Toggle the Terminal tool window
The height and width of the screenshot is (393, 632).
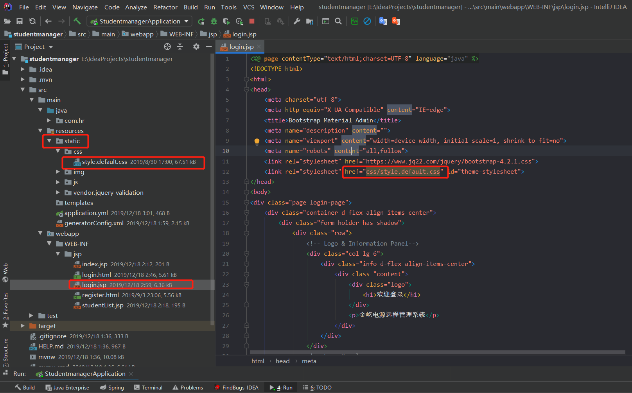point(148,388)
